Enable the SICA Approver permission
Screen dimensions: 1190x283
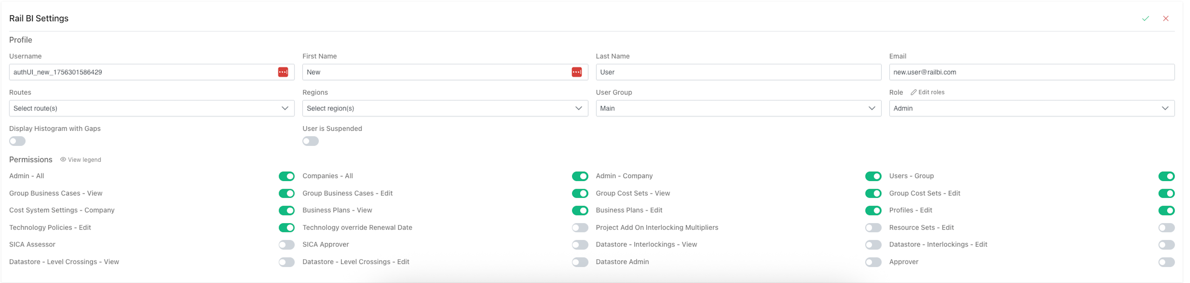(x=580, y=245)
